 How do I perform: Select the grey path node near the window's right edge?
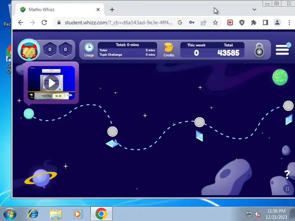pos(288,106)
